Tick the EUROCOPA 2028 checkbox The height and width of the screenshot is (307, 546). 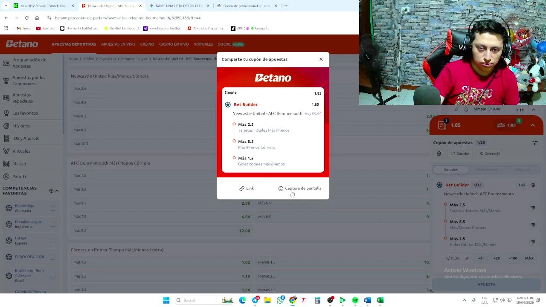click(x=52, y=257)
